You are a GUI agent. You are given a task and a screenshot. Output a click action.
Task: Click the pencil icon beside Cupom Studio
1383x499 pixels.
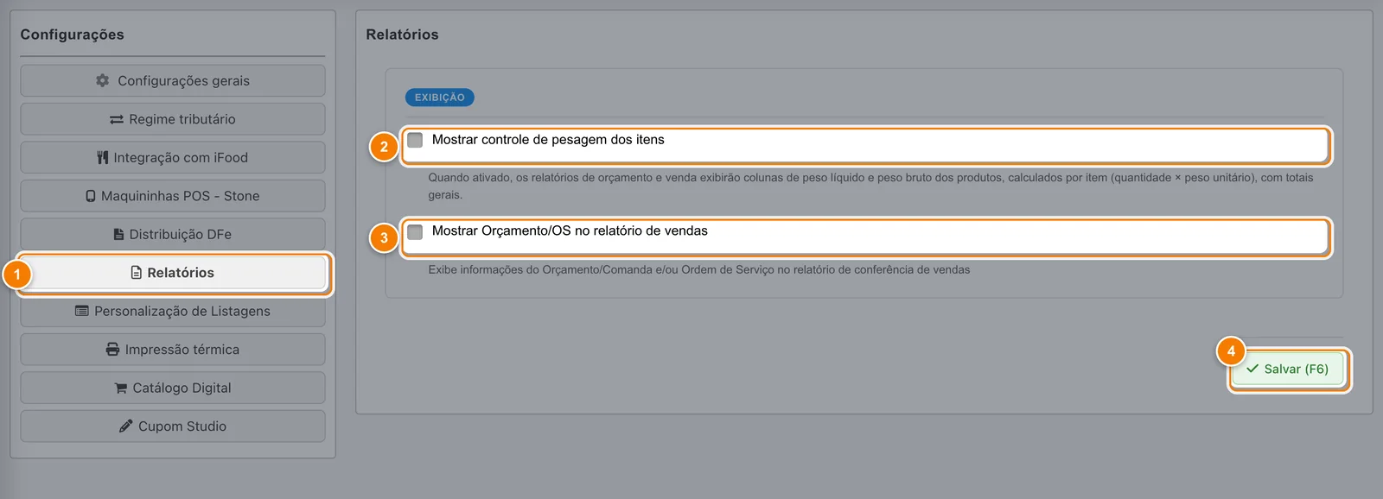126,426
